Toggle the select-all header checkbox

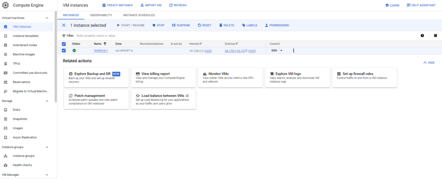coord(64,44)
